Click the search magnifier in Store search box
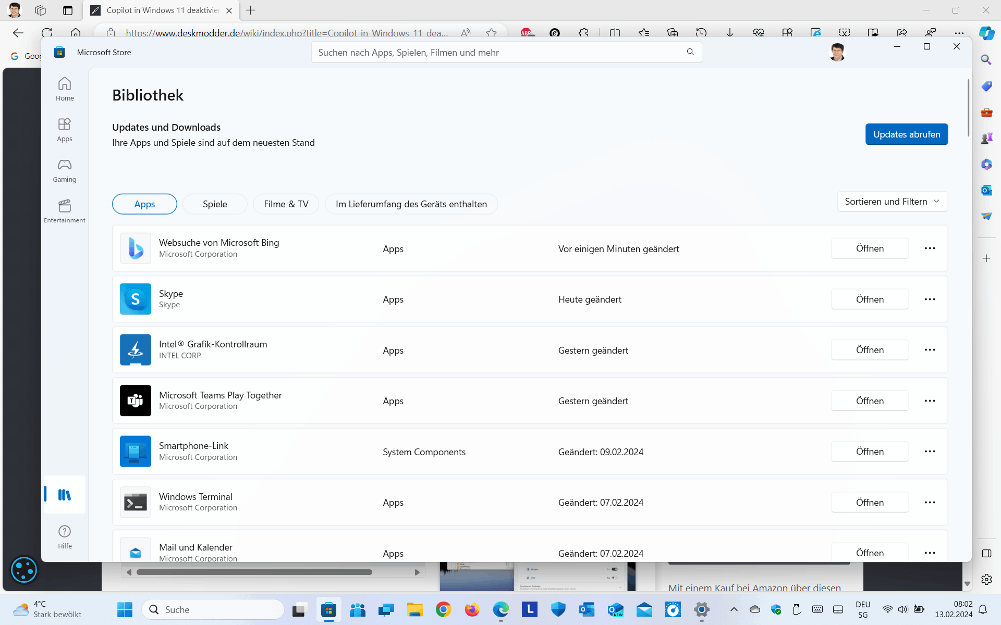1001x625 pixels. (x=690, y=52)
